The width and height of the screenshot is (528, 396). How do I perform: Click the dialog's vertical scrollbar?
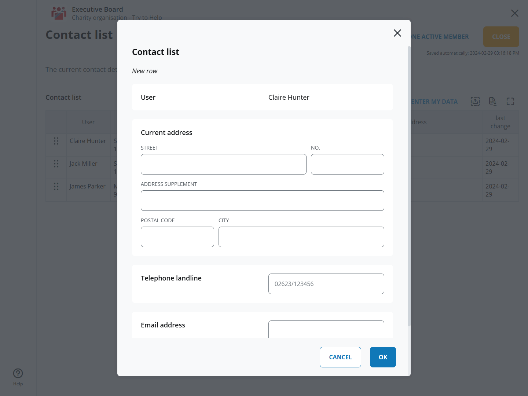point(409,183)
